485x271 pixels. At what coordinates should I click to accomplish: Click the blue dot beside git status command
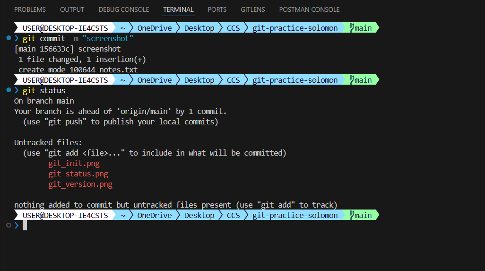pyautogui.click(x=9, y=90)
